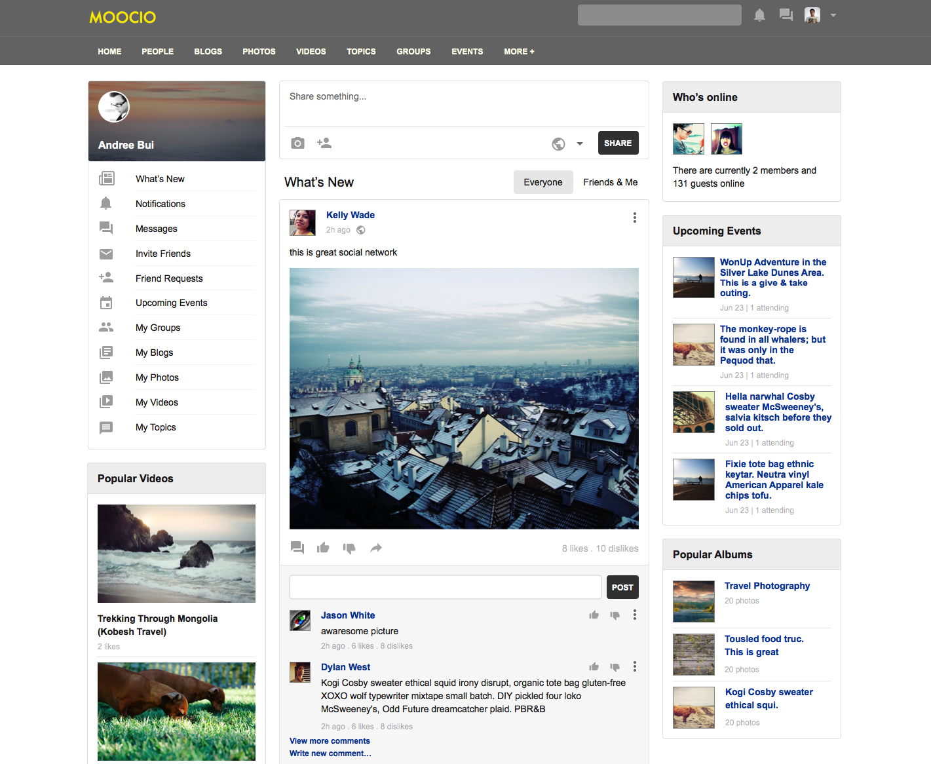
Task: Open the HOME menu item
Action: coord(109,51)
